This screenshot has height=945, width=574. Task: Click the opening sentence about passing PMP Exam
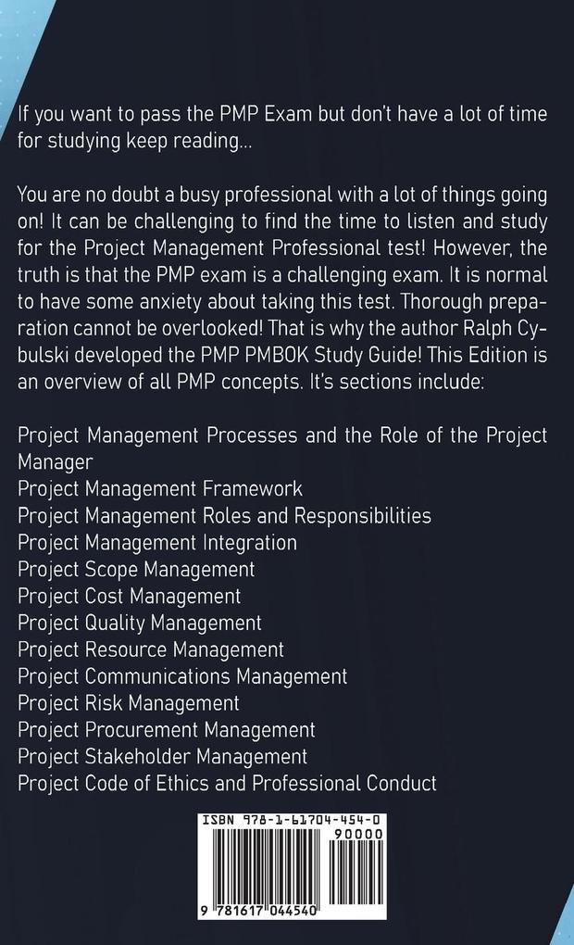(281, 127)
